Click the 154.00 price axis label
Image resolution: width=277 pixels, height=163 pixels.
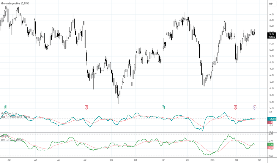point(271,44)
